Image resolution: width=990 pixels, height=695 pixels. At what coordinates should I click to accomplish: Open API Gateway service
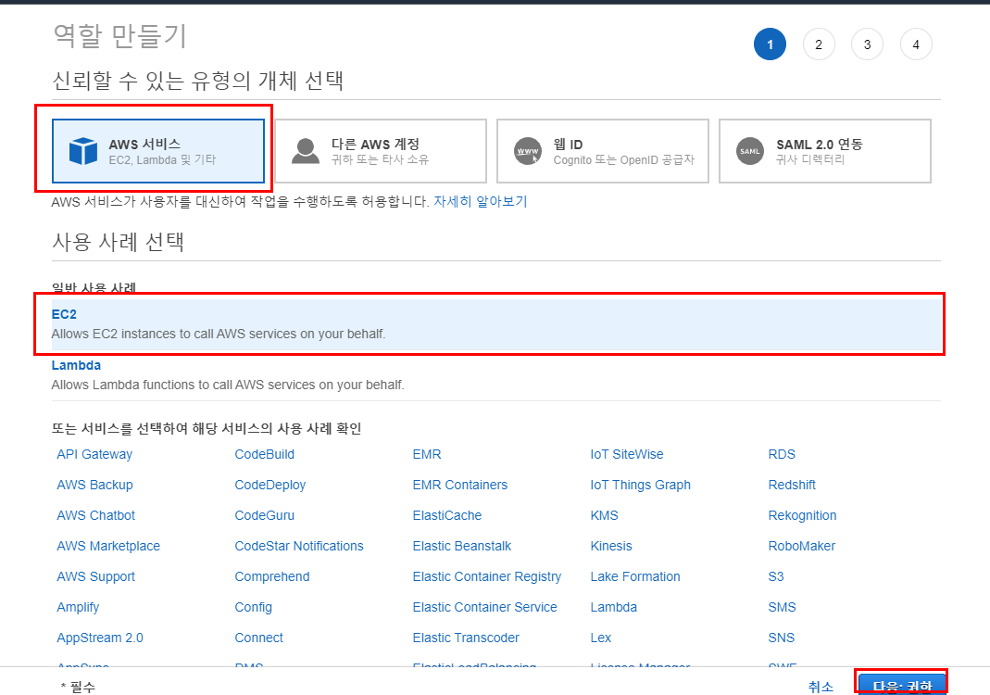click(94, 454)
